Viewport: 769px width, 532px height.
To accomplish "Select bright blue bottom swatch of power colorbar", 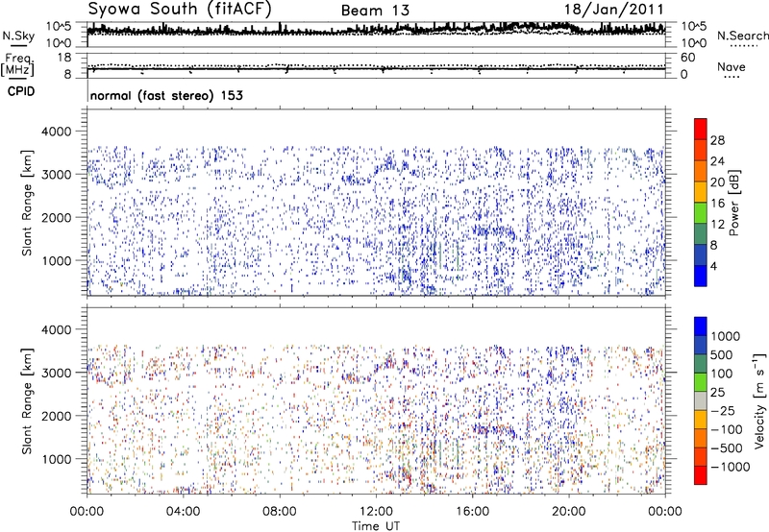I will coord(701,277).
